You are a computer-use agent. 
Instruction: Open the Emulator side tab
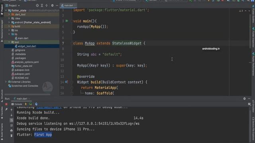point(253,106)
